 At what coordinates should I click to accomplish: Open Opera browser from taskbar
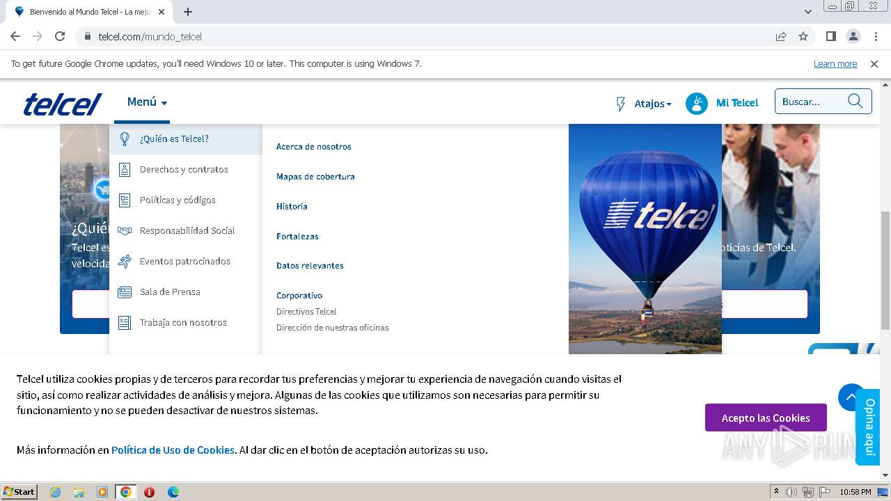click(x=149, y=492)
